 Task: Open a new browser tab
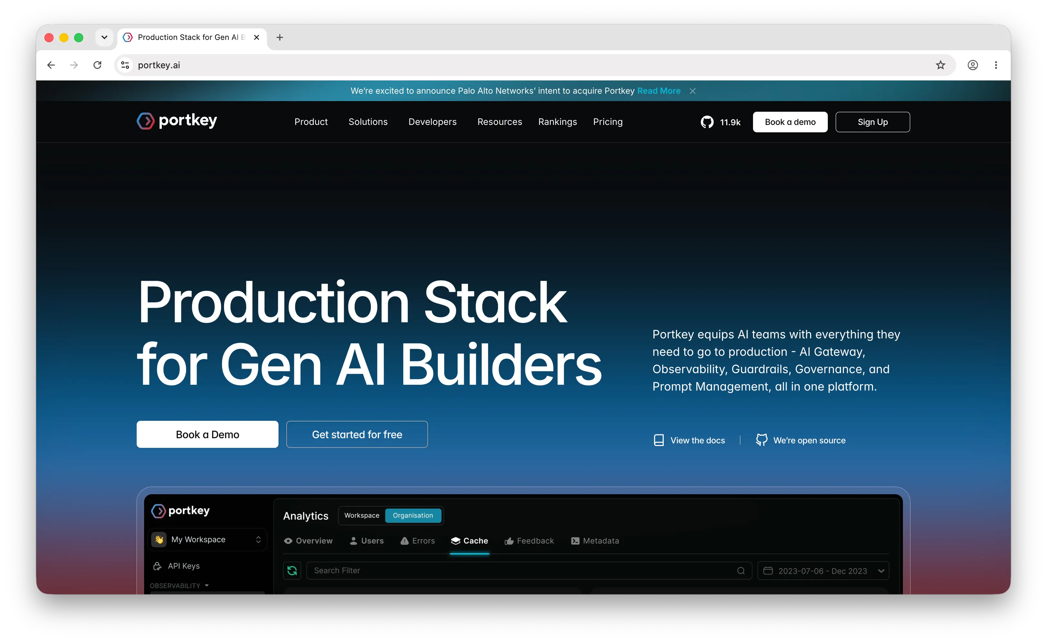[280, 37]
